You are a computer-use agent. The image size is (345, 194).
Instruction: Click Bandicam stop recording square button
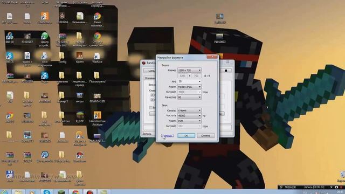226,71
